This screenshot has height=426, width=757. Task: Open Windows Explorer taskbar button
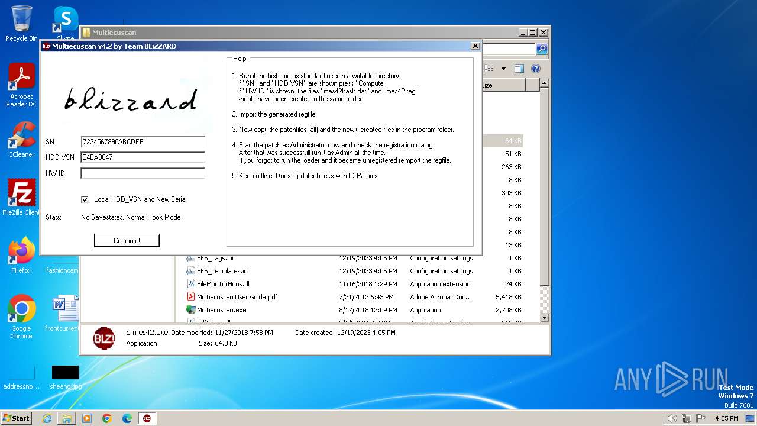tap(67, 418)
